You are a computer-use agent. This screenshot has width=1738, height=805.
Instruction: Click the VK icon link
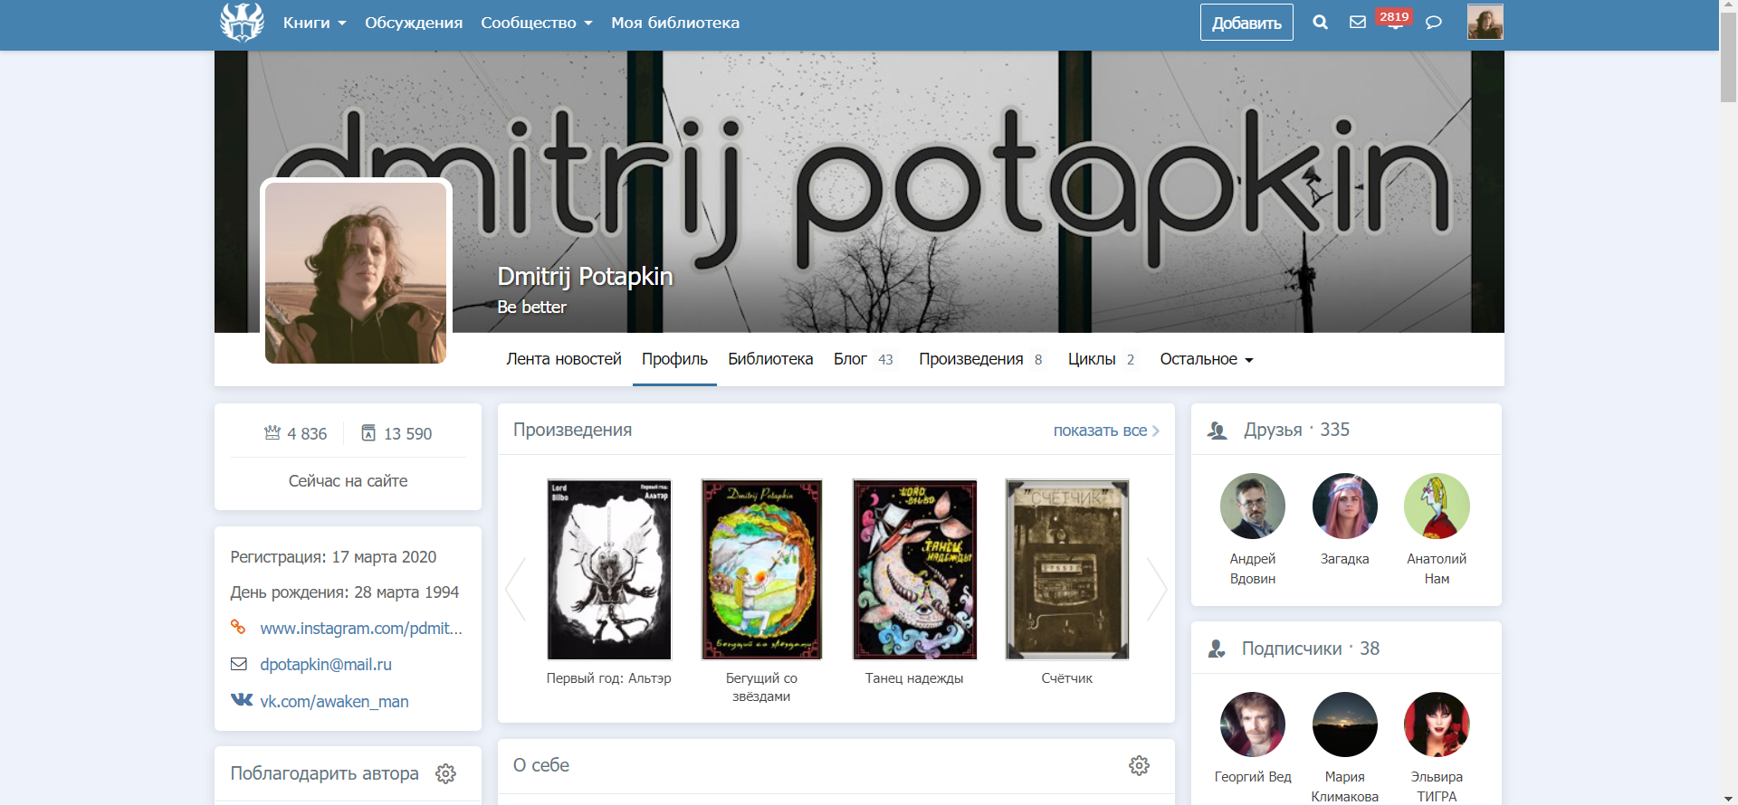(242, 700)
